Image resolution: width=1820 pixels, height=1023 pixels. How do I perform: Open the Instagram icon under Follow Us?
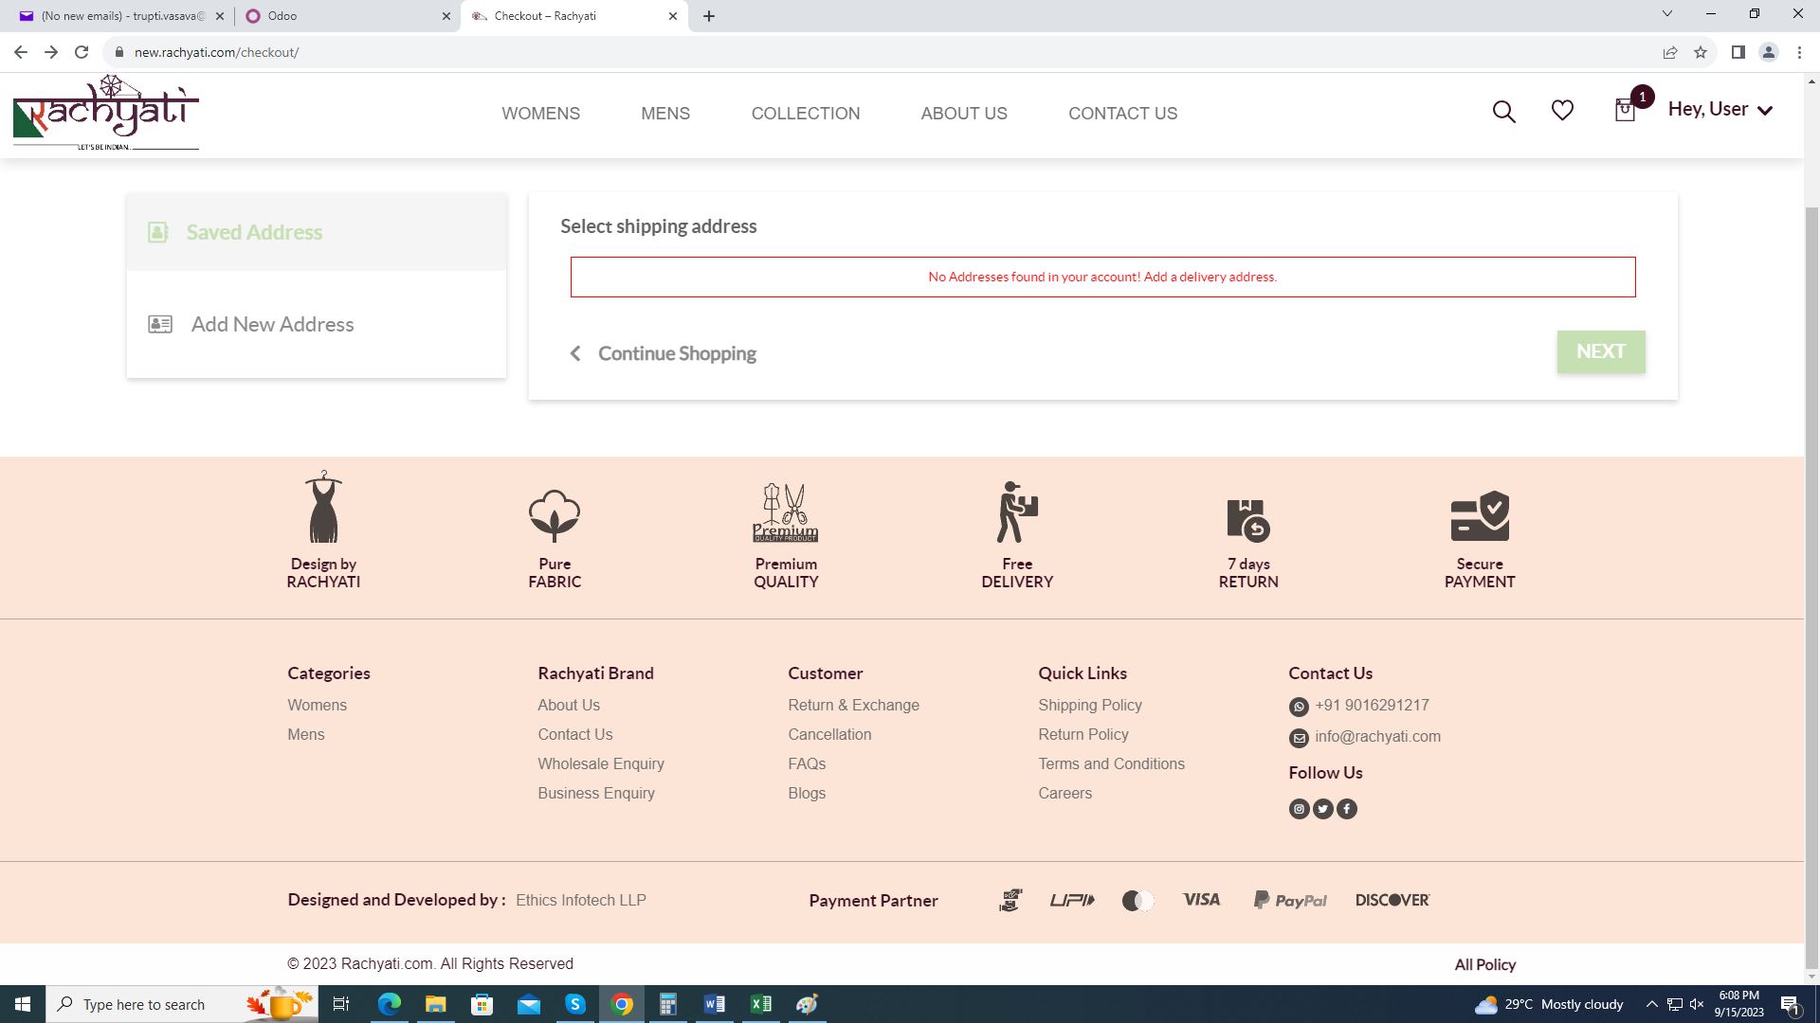(x=1299, y=809)
